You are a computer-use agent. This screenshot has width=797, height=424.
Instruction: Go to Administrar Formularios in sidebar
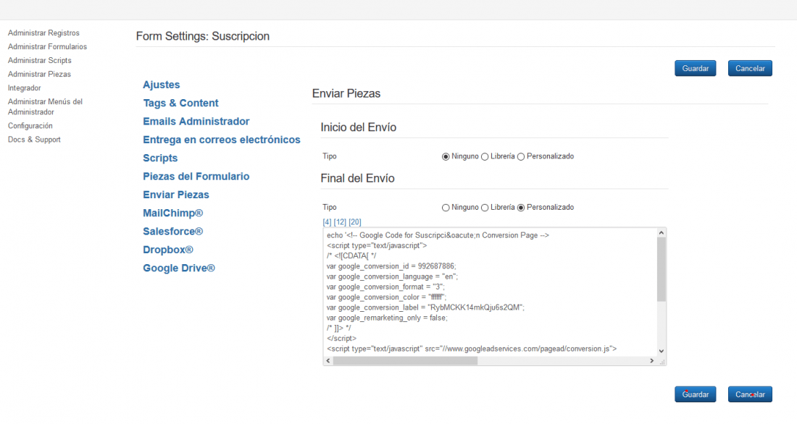47,47
